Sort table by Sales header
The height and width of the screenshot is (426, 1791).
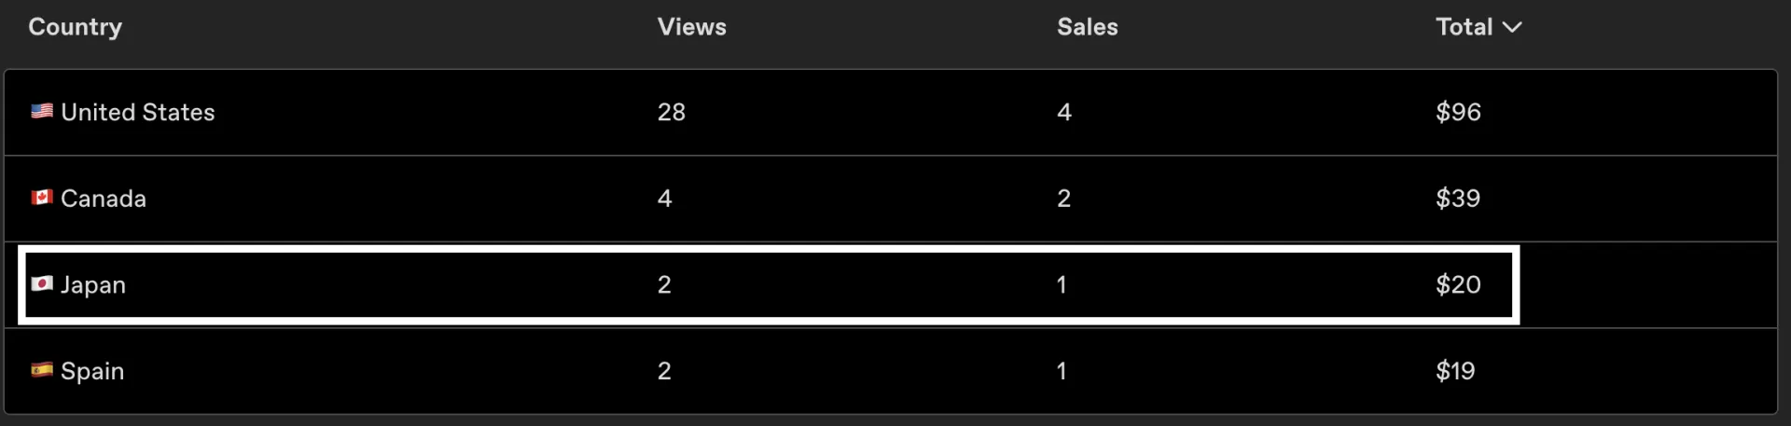pyautogui.click(x=1087, y=27)
